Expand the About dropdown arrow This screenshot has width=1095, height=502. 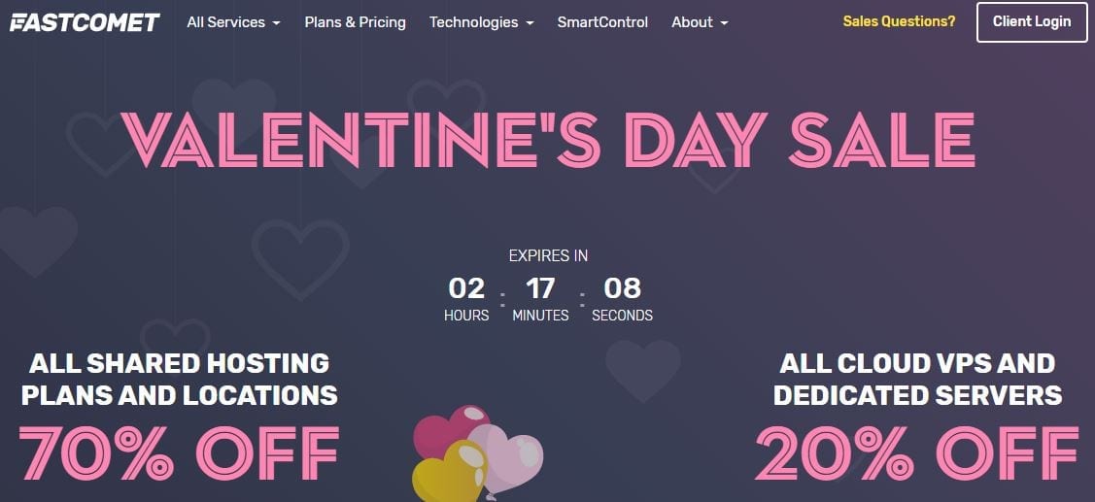tap(724, 23)
